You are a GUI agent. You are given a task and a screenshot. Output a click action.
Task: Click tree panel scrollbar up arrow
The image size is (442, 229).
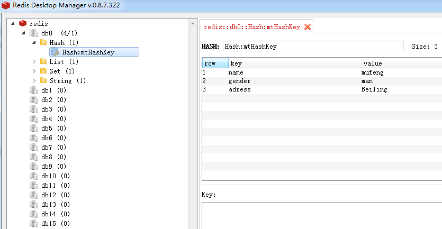193,23
